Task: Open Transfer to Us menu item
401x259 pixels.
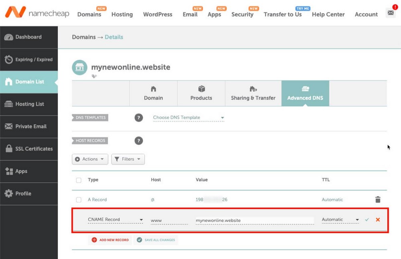Action: coord(283,14)
